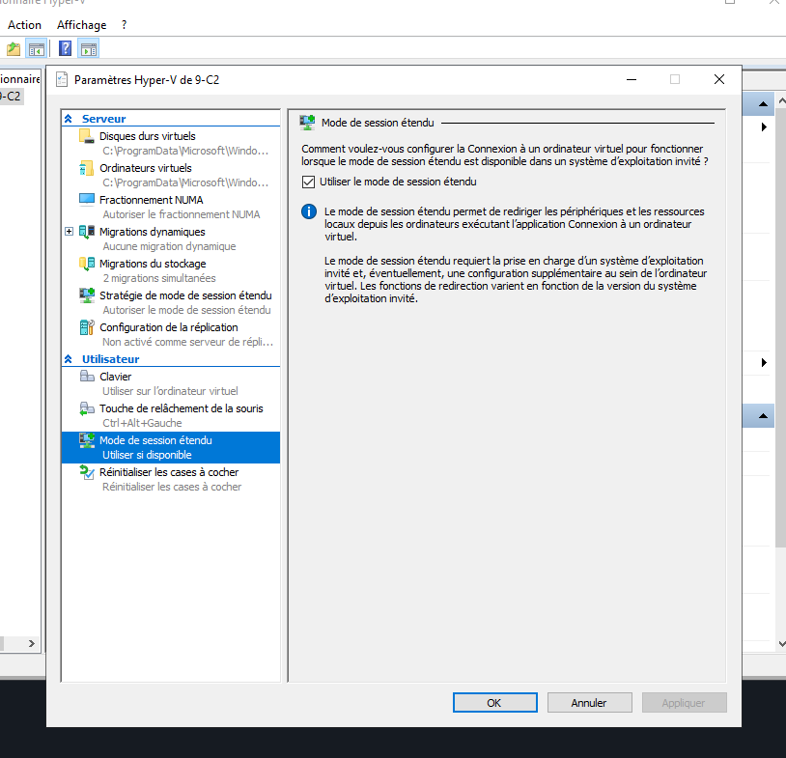
Task: Click the Réinitialiser les cases à cocher icon
Action: click(87, 472)
